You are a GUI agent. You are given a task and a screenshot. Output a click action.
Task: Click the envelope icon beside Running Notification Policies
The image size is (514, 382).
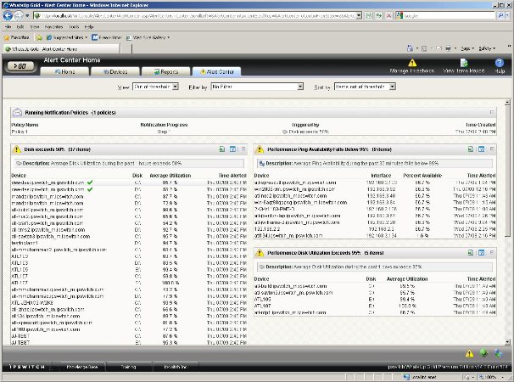[17, 113]
